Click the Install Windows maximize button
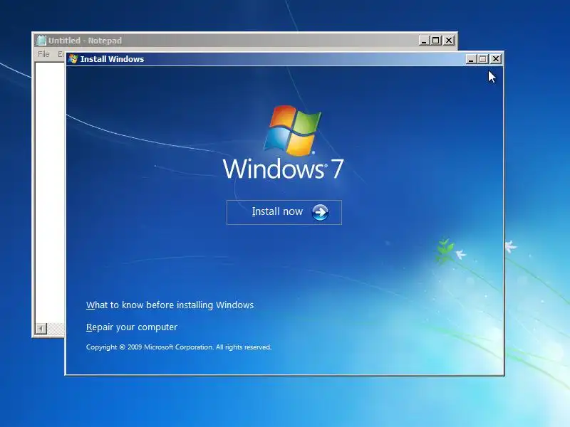The width and height of the screenshot is (570, 427). point(483,59)
